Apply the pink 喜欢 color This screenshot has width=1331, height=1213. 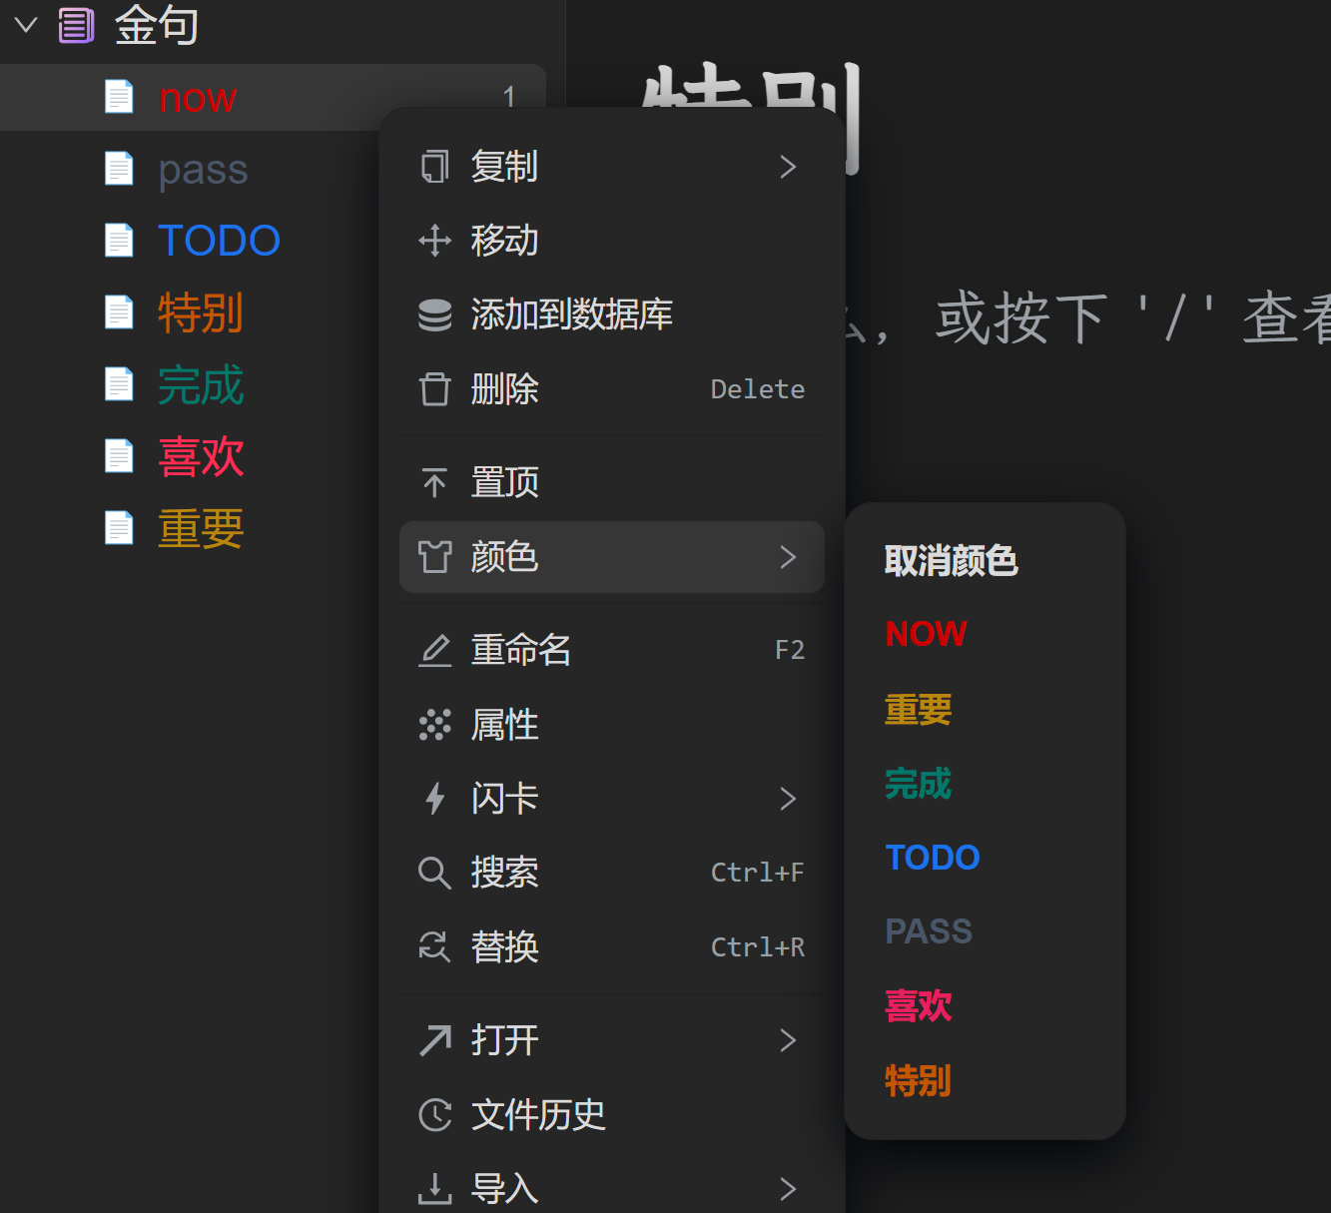tap(918, 1005)
